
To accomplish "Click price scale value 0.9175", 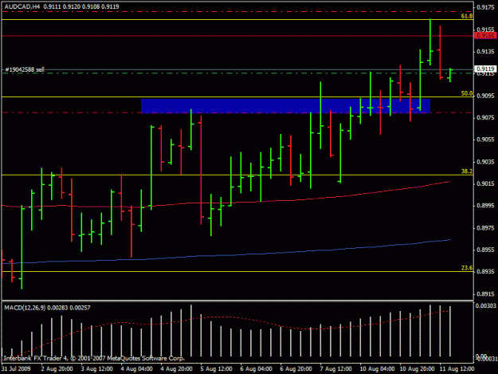I will coord(486,7).
